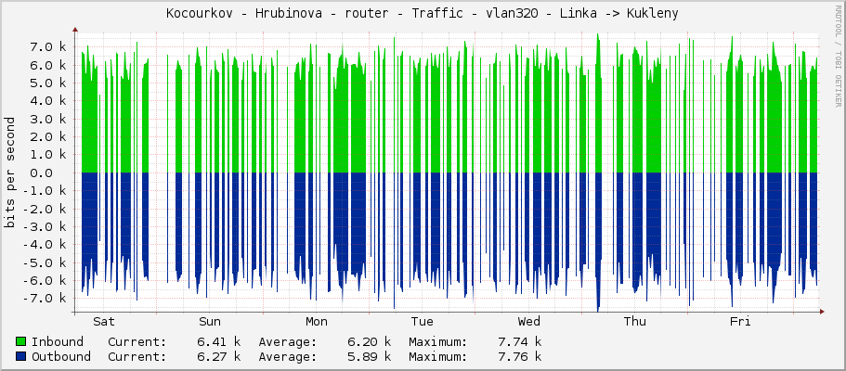Click the "Tue" x-axis label
Image resolution: width=846 pixels, height=371 pixels.
tap(422, 322)
